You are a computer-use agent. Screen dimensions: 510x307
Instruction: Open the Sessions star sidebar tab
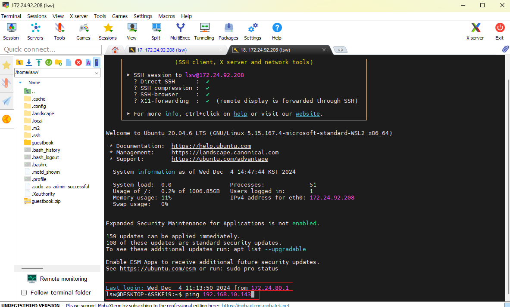[6, 65]
